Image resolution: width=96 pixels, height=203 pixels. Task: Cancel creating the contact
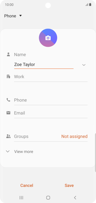(27, 185)
